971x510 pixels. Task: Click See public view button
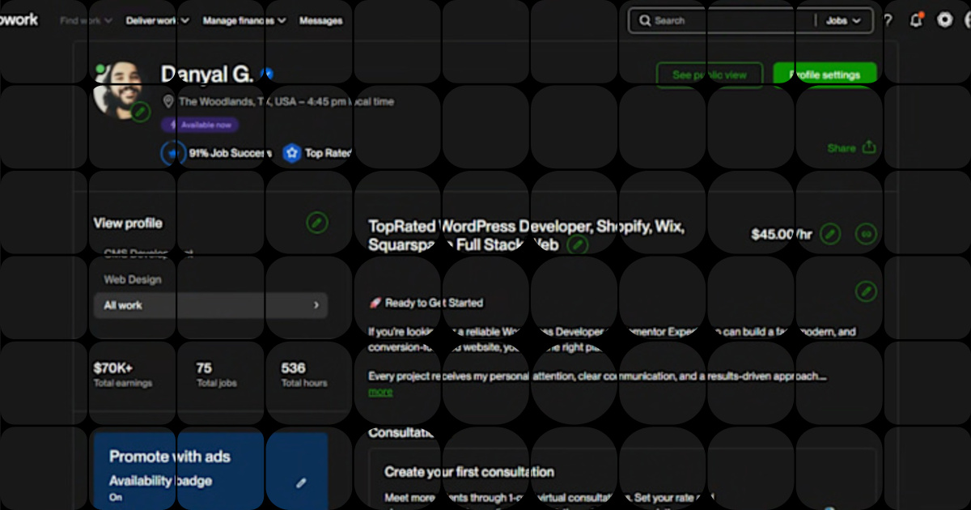(x=710, y=74)
